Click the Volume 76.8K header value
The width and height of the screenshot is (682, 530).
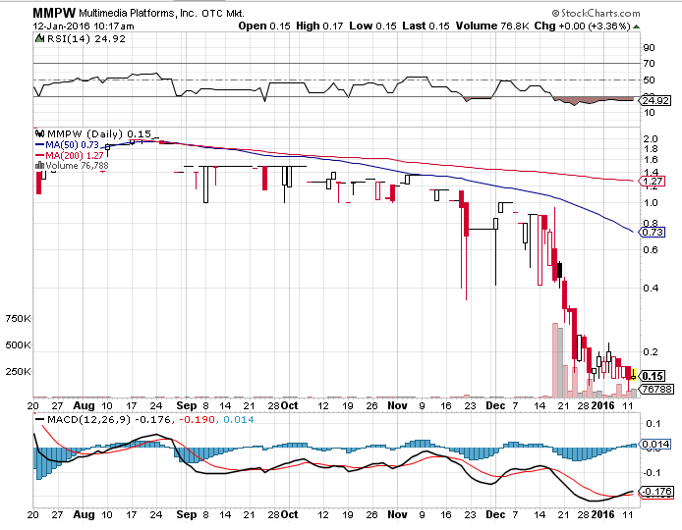(x=492, y=26)
